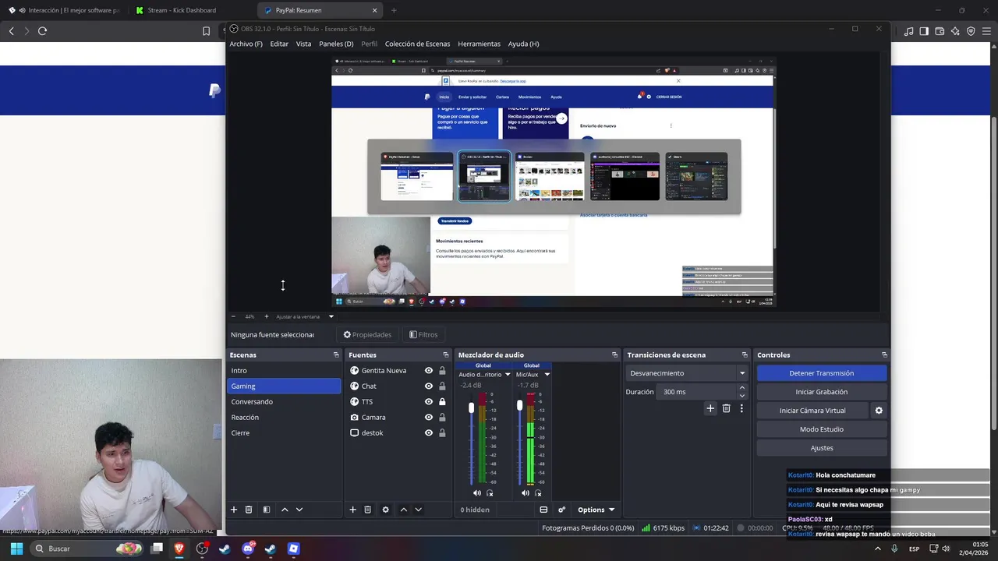This screenshot has height=561, width=998.
Task: Move source down arrow in Fuentes panel
Action: click(x=418, y=510)
